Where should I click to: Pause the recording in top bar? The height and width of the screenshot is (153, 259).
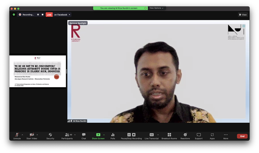click(x=38, y=15)
